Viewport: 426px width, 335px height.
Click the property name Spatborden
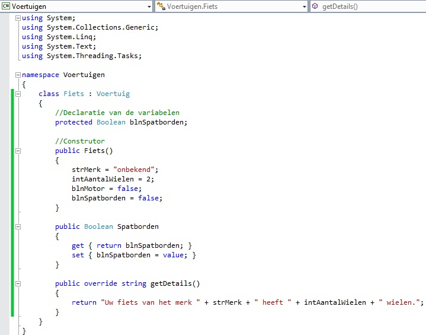137,226
